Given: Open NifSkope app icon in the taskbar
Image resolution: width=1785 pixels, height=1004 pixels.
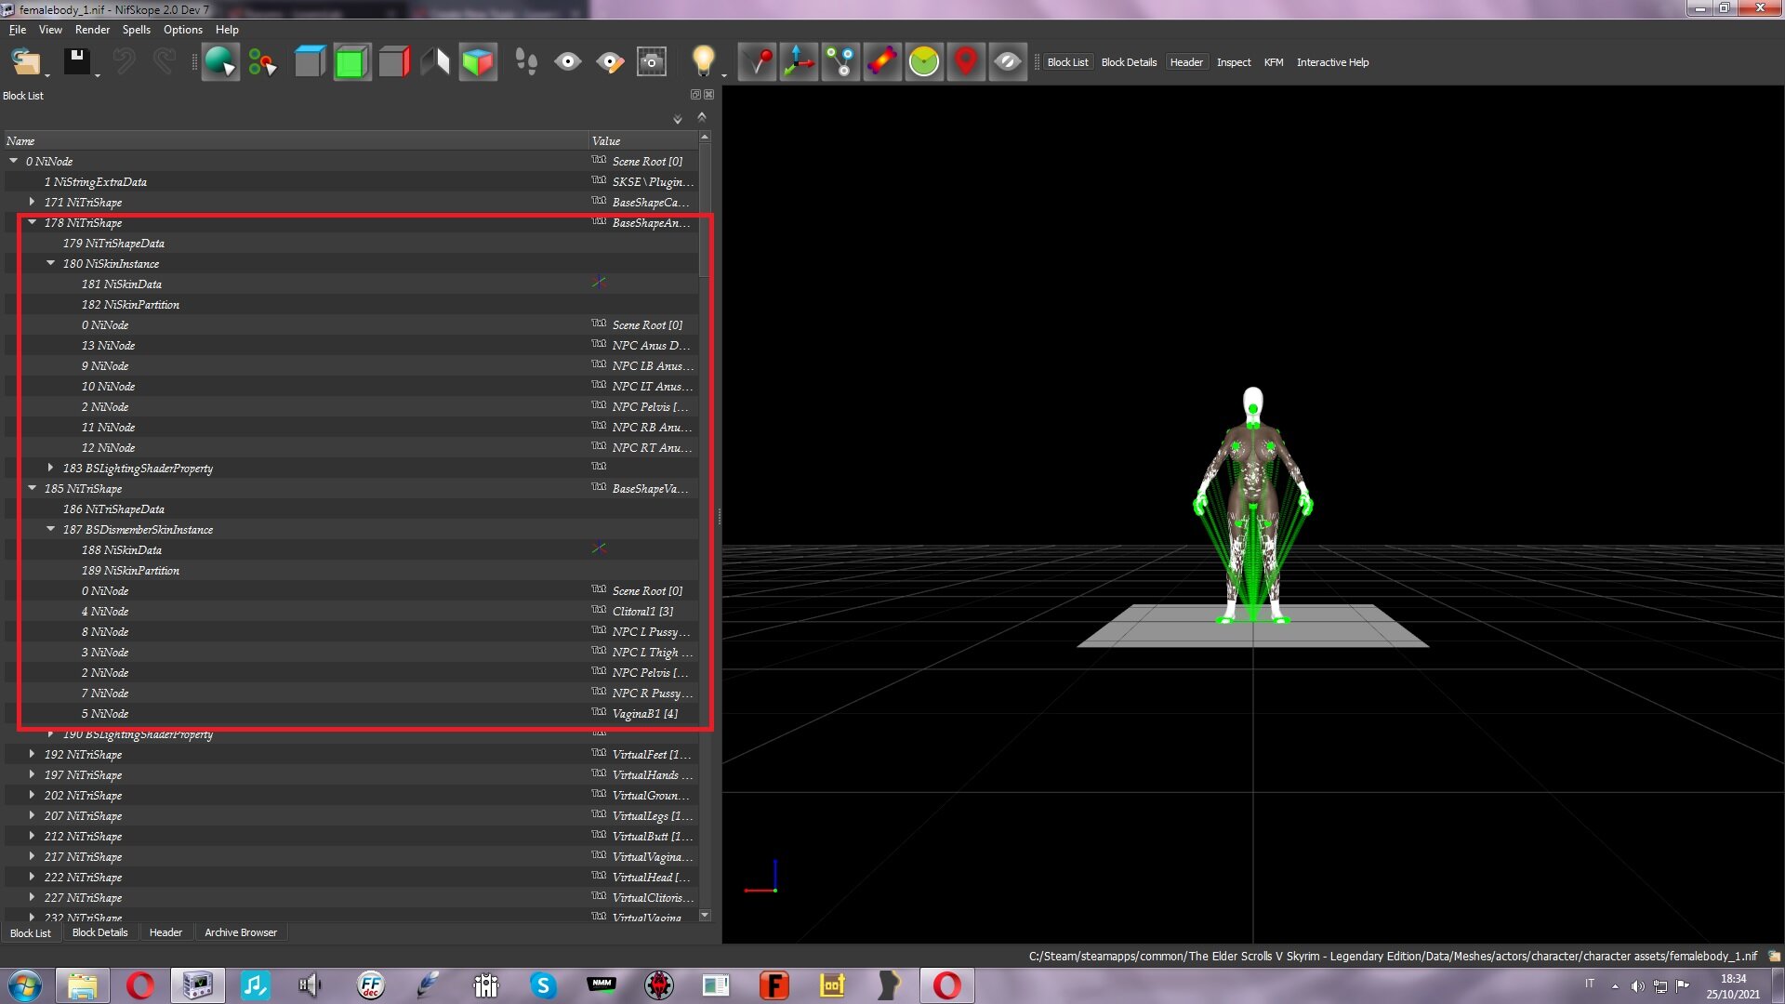Looking at the screenshot, I should click(197, 985).
